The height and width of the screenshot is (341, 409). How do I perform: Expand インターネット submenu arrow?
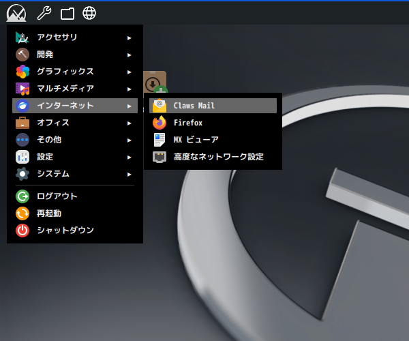tap(129, 106)
